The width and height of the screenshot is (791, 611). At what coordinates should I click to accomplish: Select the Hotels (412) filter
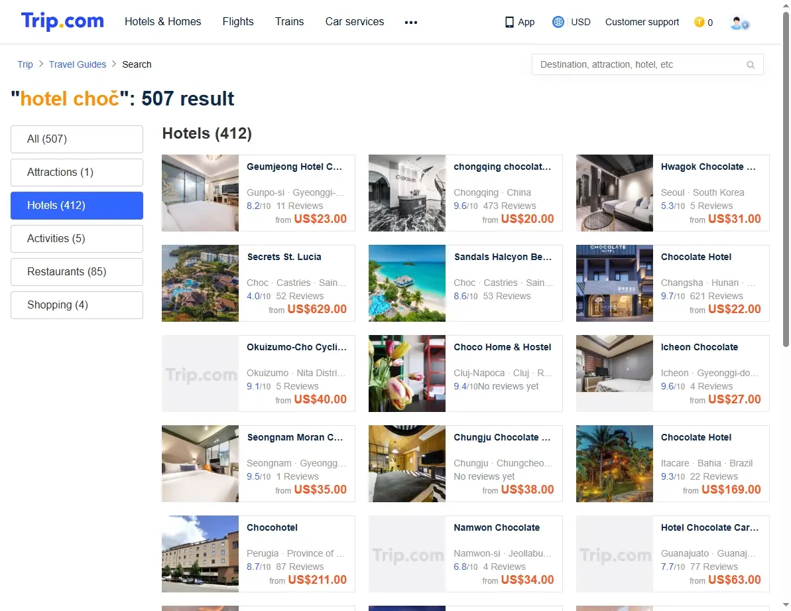[x=77, y=206]
